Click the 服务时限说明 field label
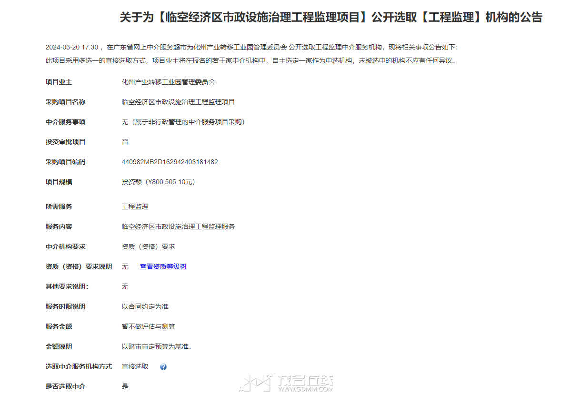 pos(65,307)
